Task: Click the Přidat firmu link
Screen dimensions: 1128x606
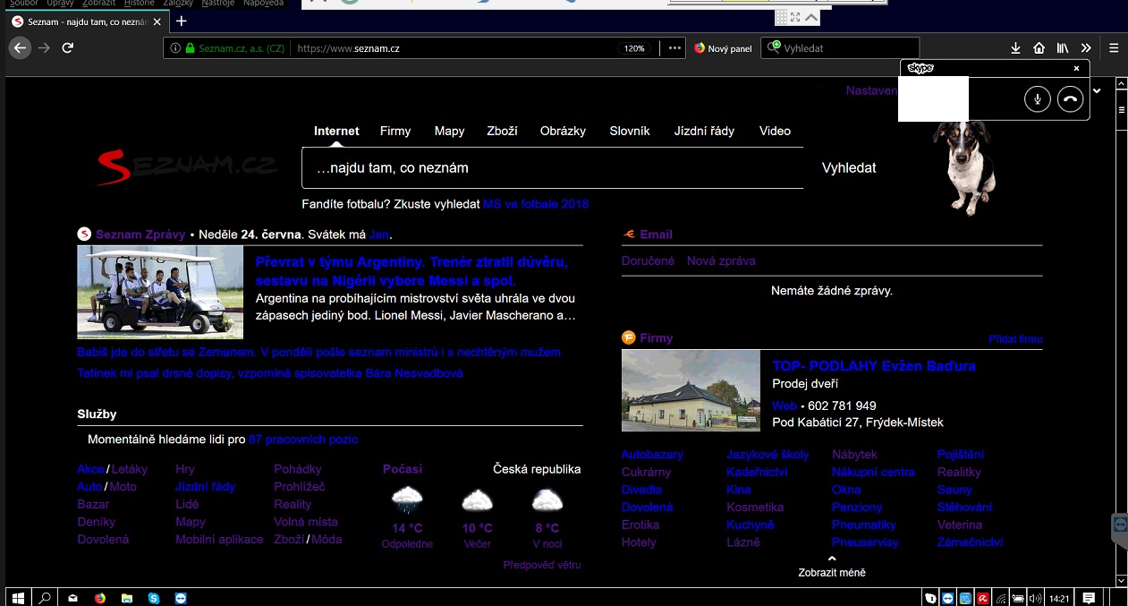Action: [x=1015, y=339]
